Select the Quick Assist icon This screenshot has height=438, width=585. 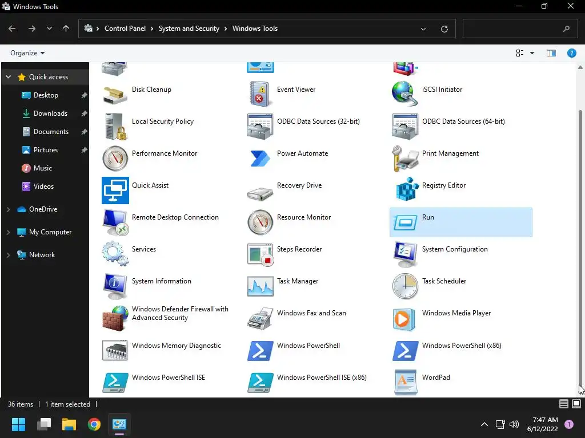pyautogui.click(x=115, y=190)
